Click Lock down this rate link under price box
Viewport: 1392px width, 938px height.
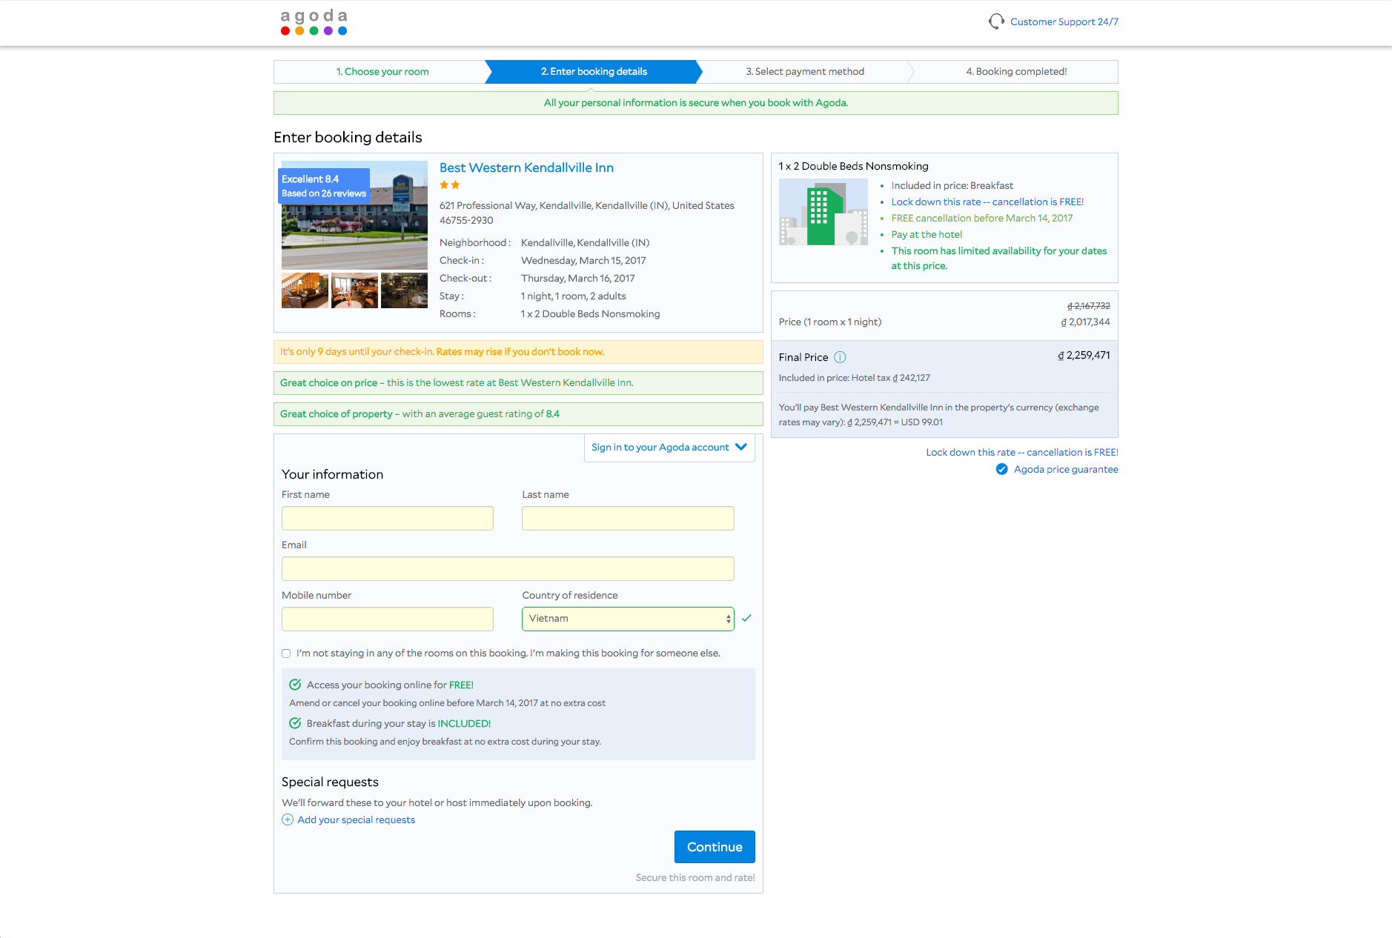[x=1022, y=452]
